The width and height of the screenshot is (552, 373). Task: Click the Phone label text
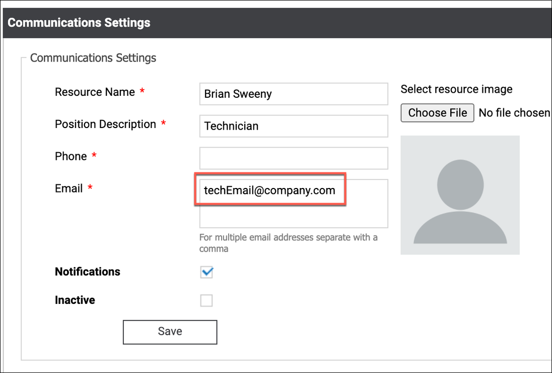71,157
